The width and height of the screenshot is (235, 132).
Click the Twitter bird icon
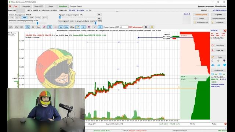(224, 65)
